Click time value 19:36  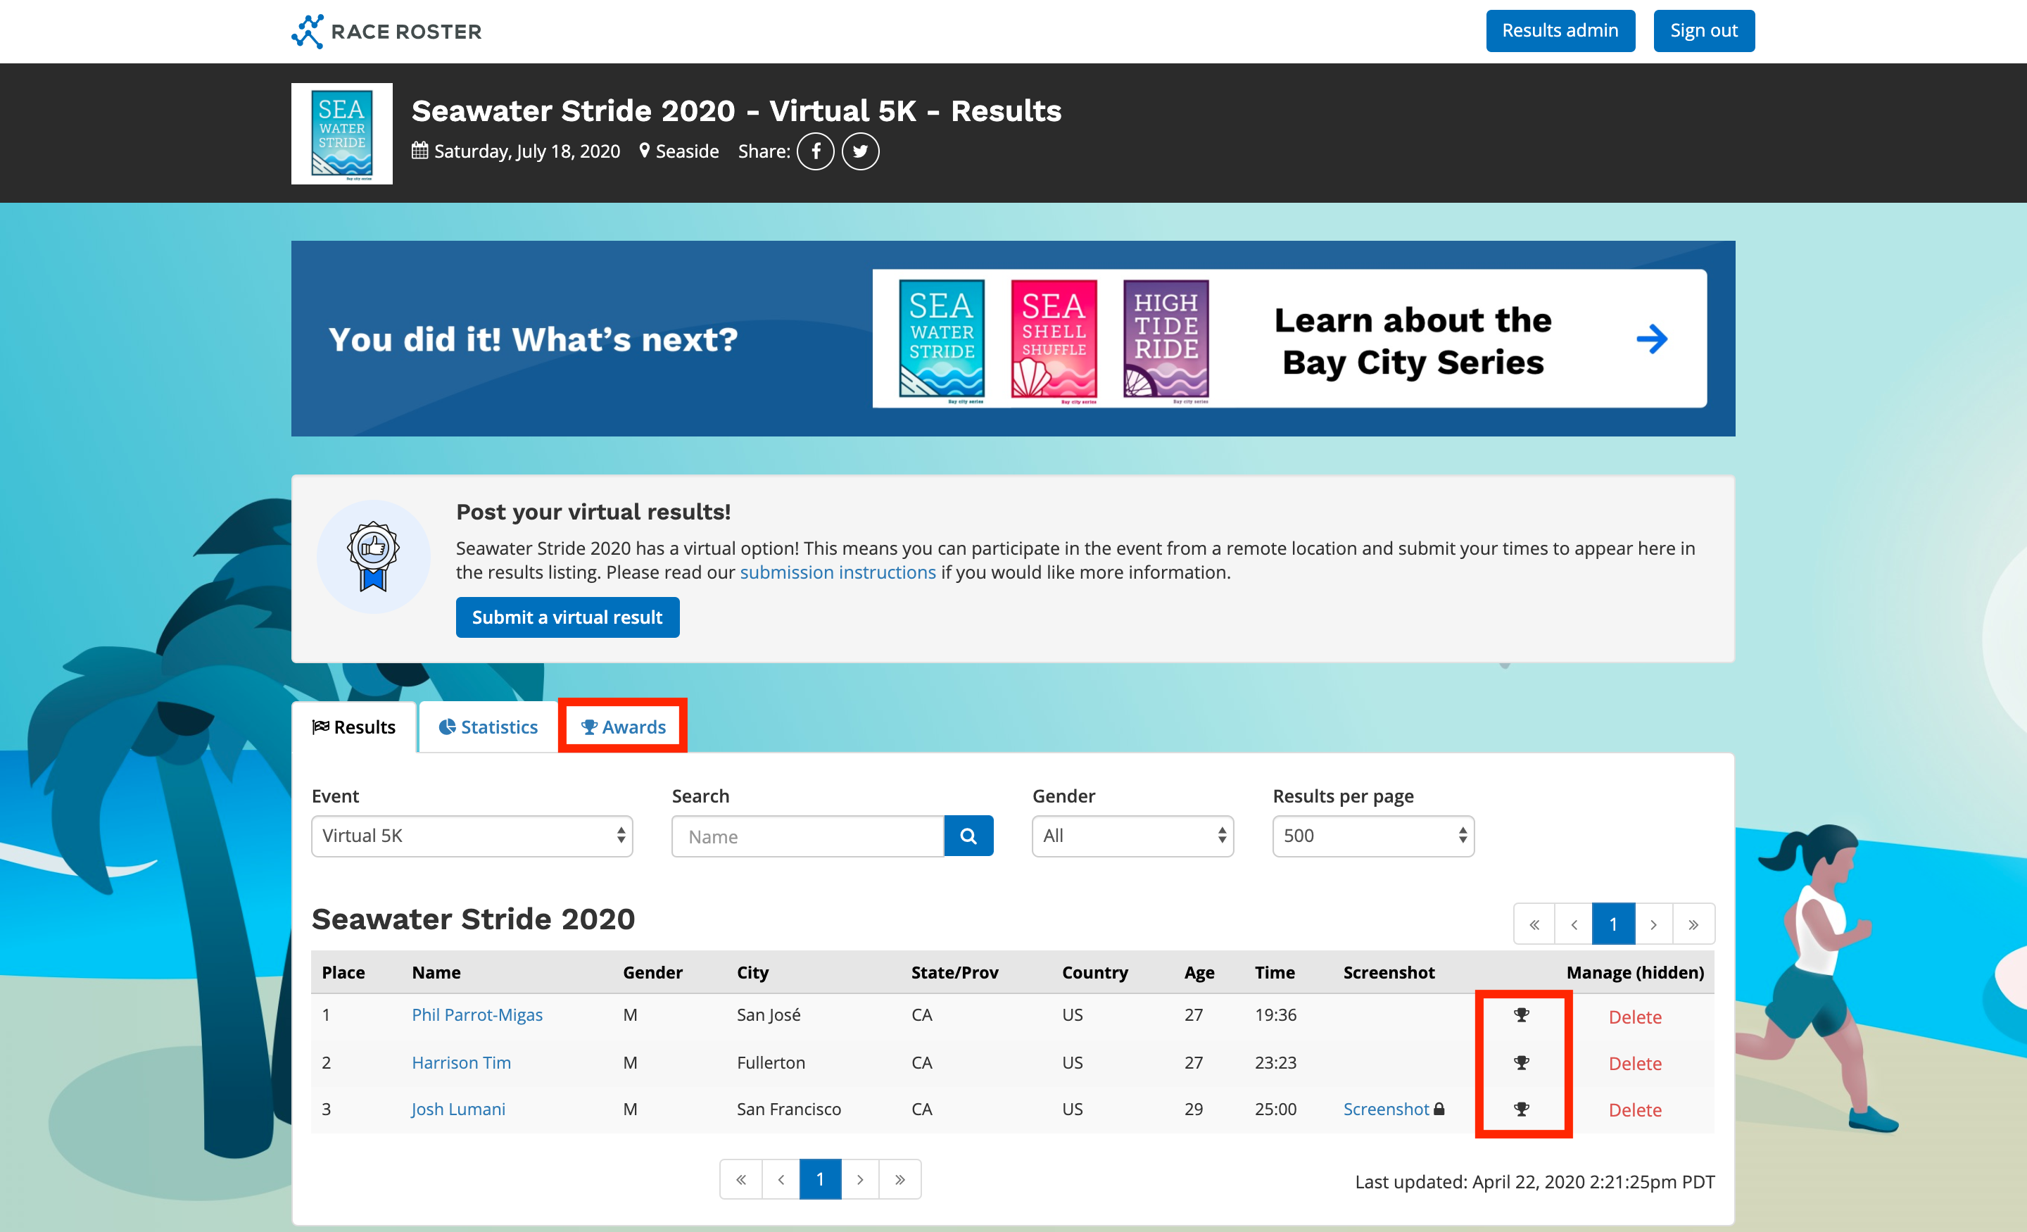click(x=1275, y=1014)
